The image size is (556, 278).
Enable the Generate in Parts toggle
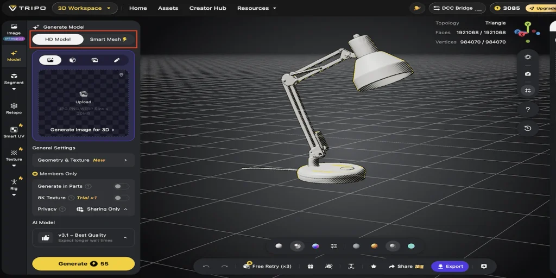click(121, 187)
